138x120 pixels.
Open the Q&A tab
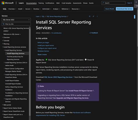tap(58, 3)
